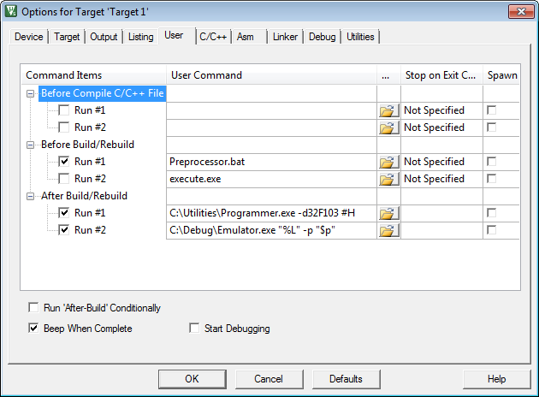The height and width of the screenshot is (397, 539).
Task: Click the Command Items column header
Action: (93, 75)
